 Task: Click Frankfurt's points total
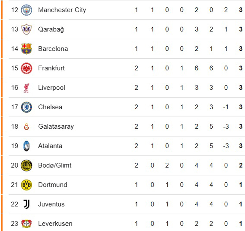click(x=241, y=68)
